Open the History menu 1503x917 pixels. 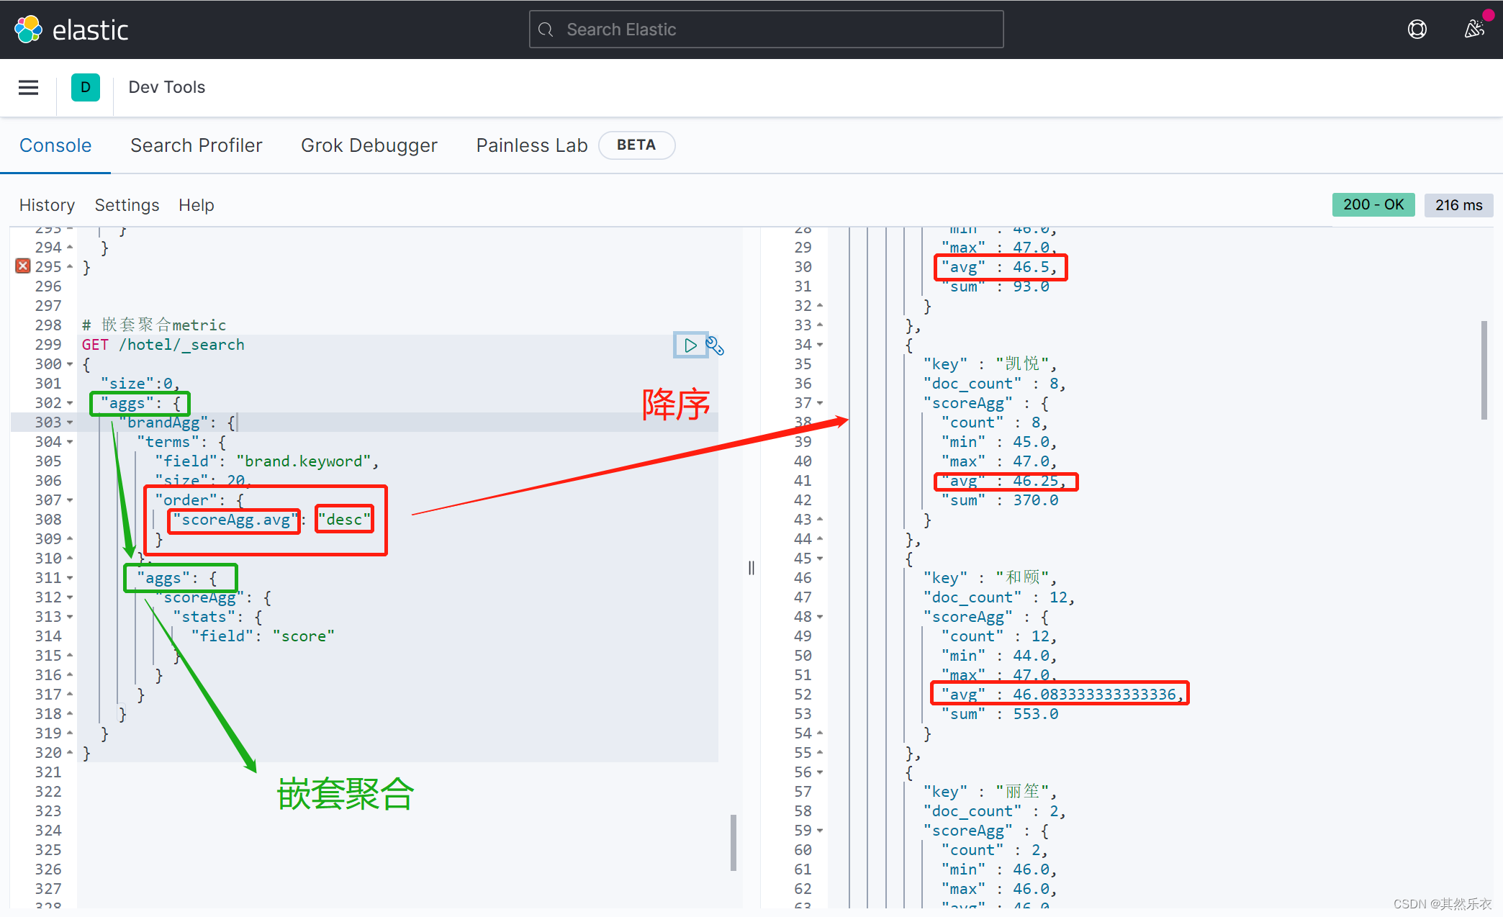tap(46, 205)
